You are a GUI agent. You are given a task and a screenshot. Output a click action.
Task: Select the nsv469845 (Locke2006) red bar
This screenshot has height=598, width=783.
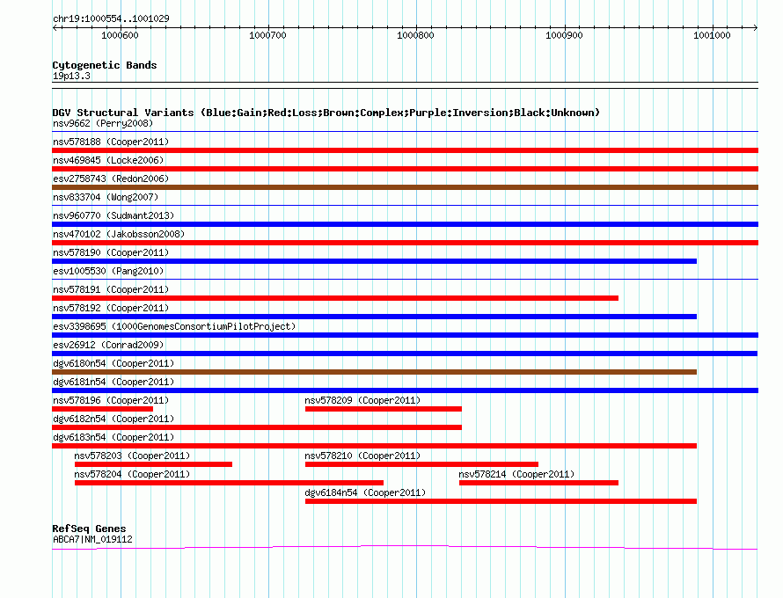pos(405,169)
